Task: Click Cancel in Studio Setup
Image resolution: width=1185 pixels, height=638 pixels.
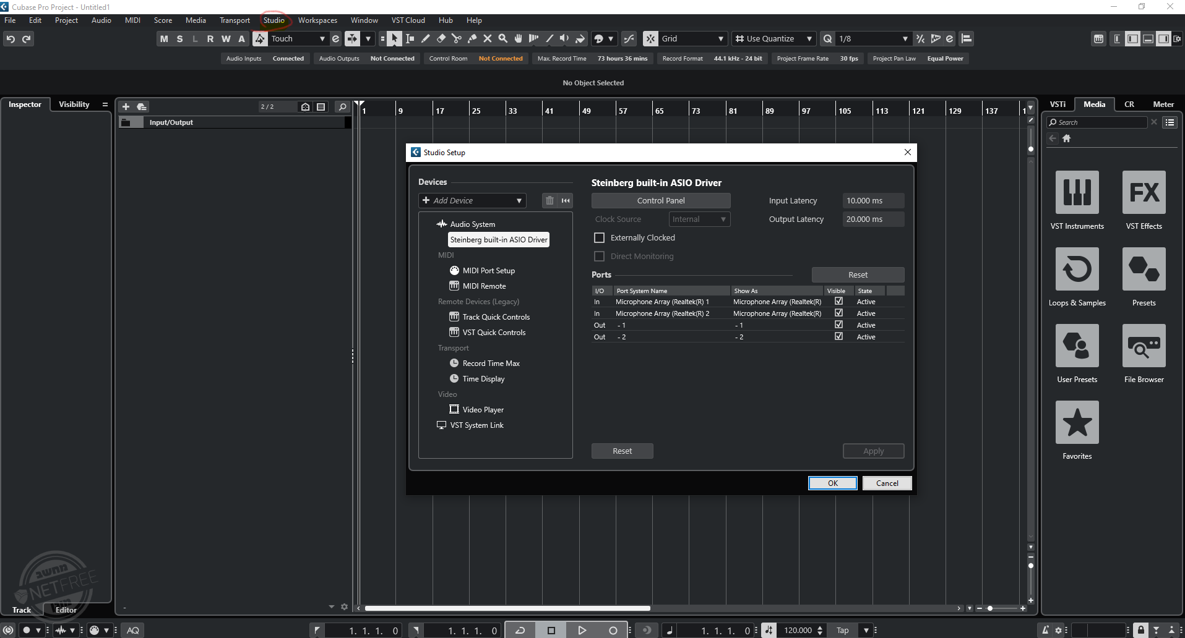Action: coord(887,483)
